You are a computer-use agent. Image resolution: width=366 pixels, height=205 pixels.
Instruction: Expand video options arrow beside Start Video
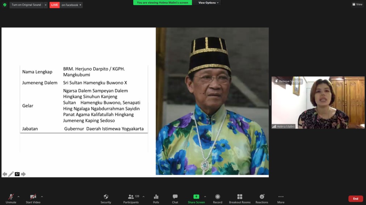pyautogui.click(x=42, y=197)
